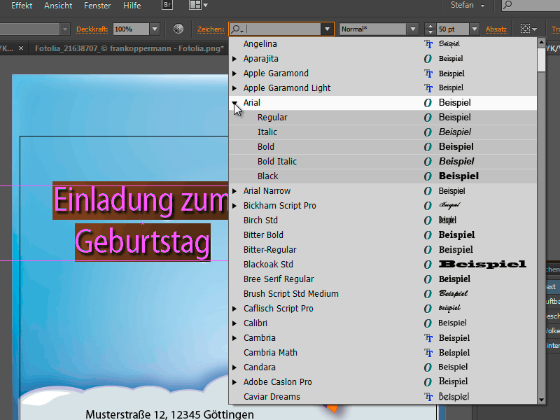Expand the Candara font family
Viewport: 560px width, 420px height.
(234, 367)
